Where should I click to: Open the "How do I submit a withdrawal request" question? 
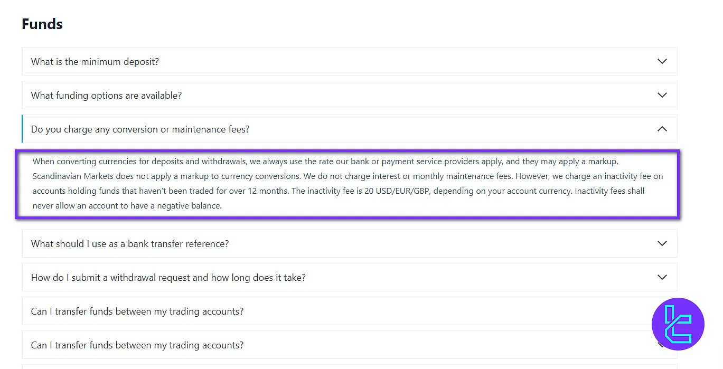[168, 278]
